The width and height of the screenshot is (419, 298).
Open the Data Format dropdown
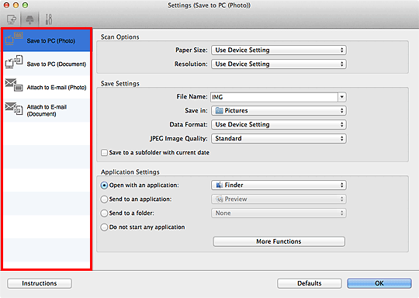click(x=279, y=124)
